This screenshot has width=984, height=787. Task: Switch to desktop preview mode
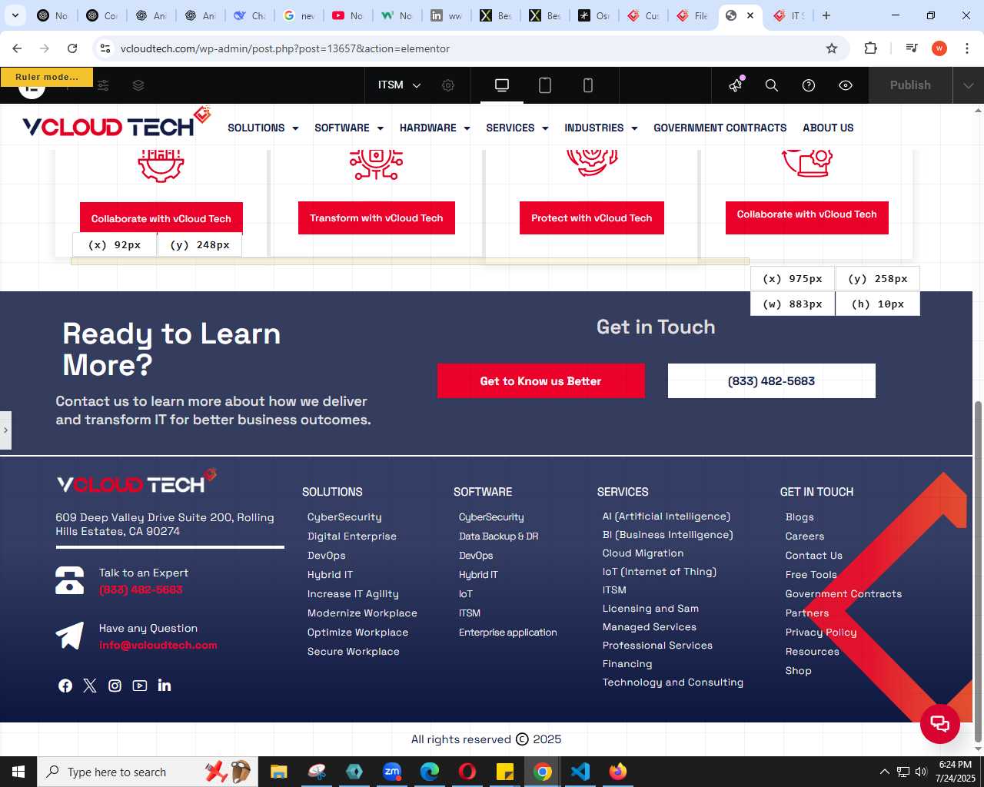[502, 85]
